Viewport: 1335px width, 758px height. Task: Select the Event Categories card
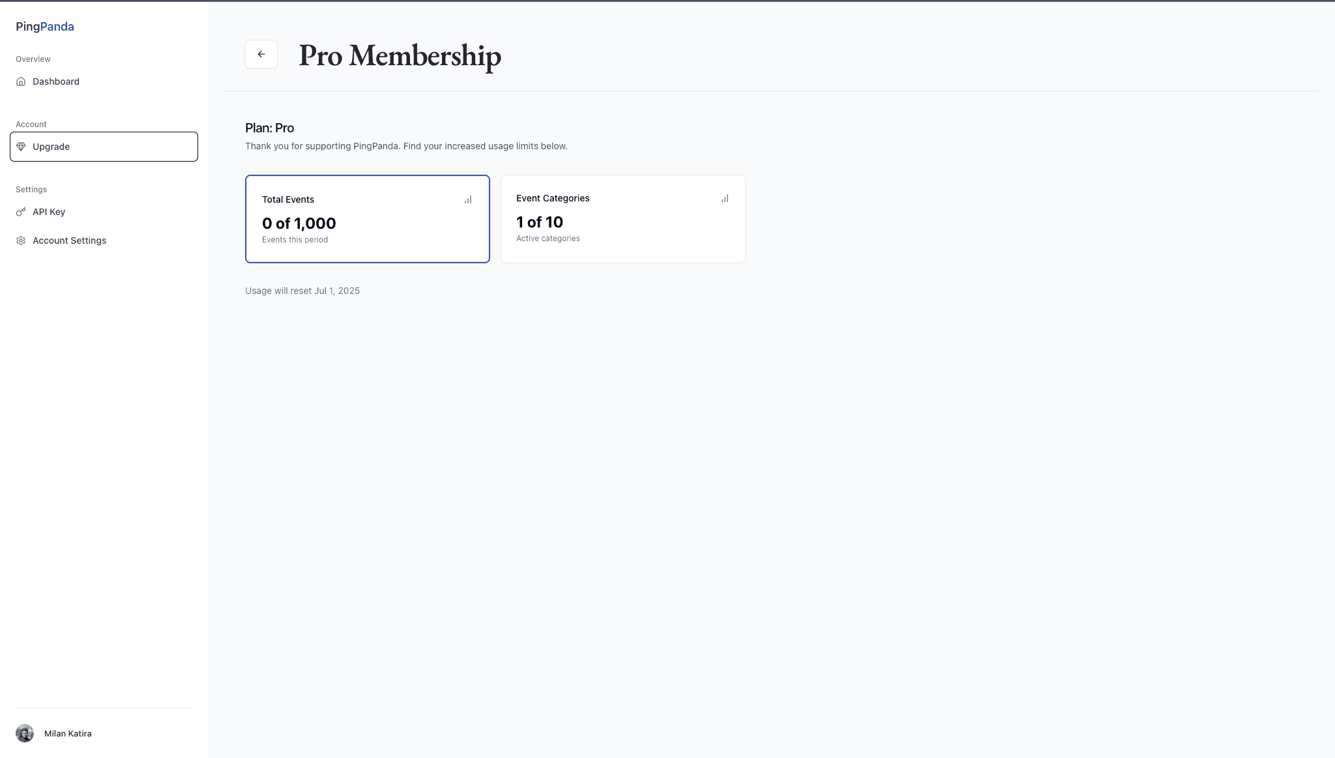point(623,219)
